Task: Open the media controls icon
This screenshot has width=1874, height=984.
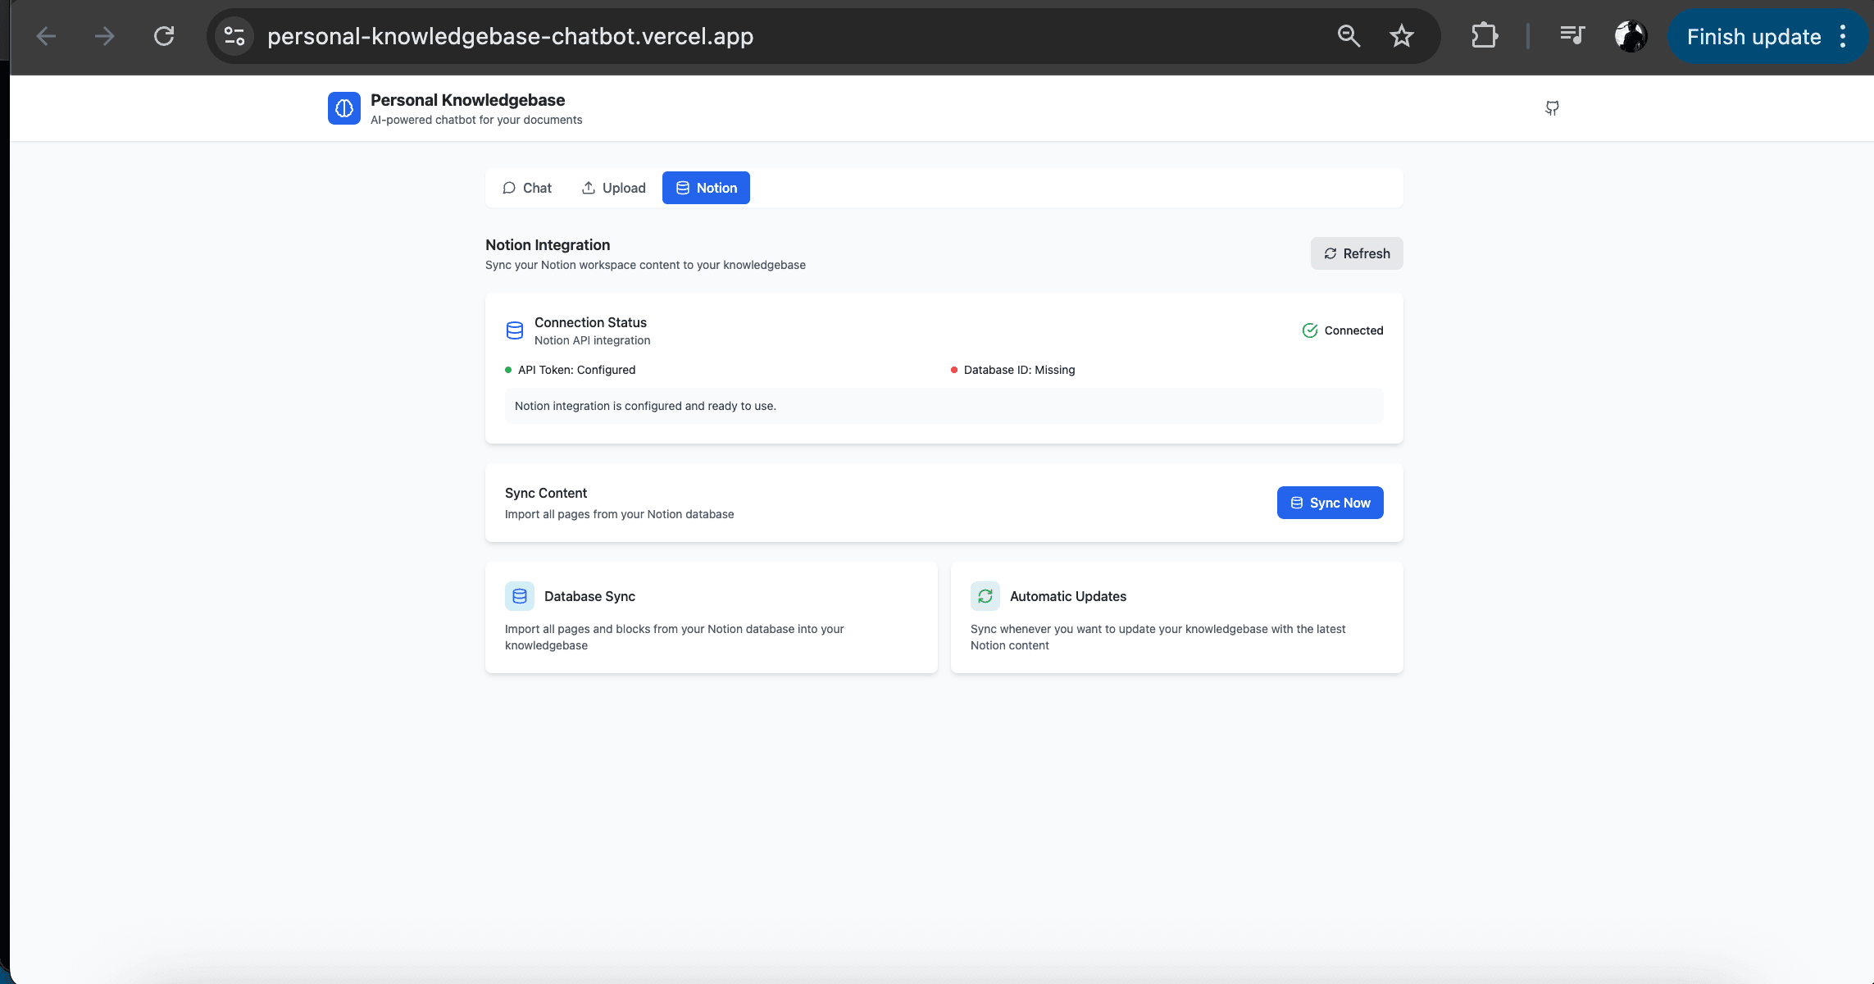Action: [x=1572, y=35]
